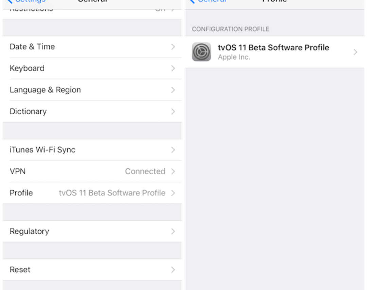Click Apple Inc. publisher label
The width and height of the screenshot is (367, 290).
[234, 57]
